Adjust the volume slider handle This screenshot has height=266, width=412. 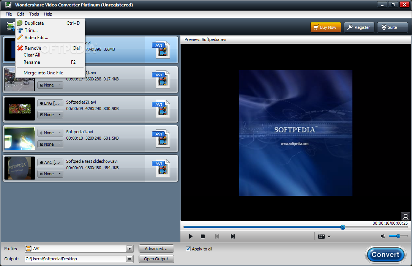click(x=398, y=236)
